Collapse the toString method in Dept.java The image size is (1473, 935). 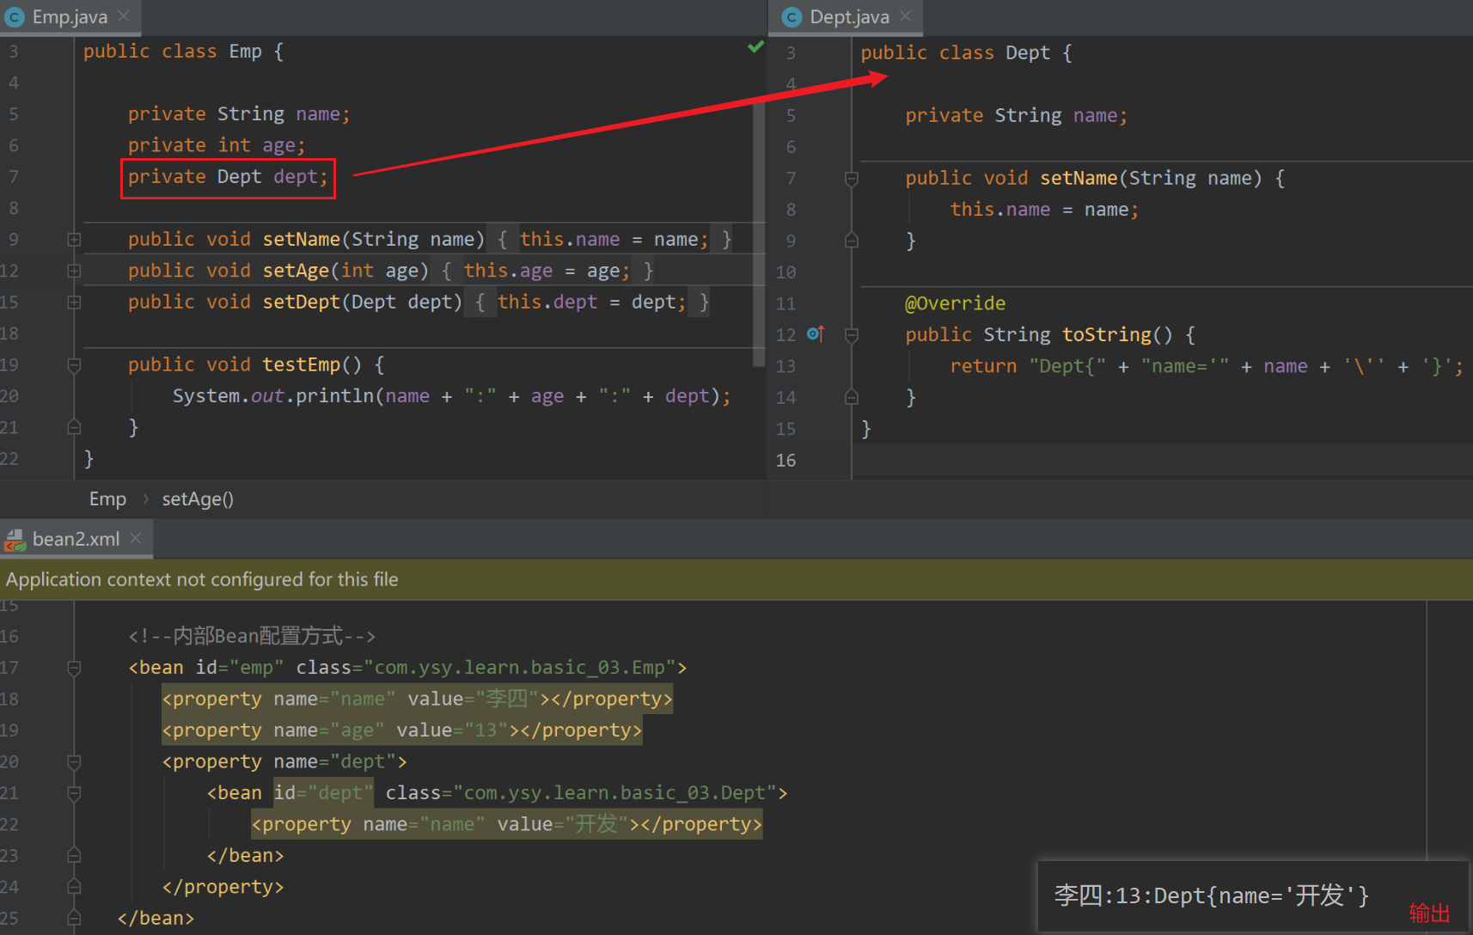pos(852,335)
